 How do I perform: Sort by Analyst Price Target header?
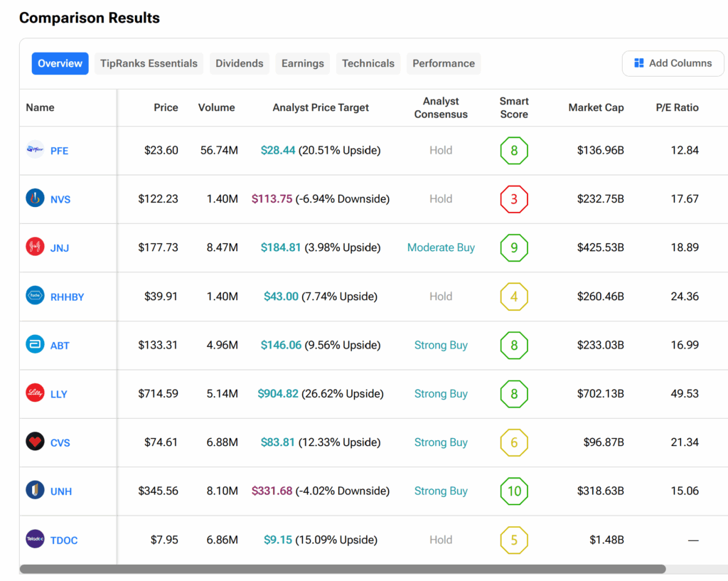321,107
